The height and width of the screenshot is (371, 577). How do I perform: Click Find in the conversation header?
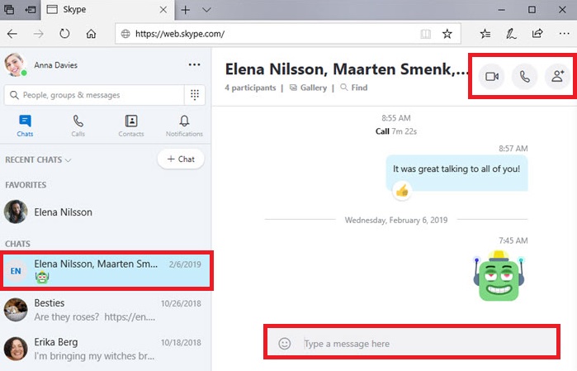(354, 88)
